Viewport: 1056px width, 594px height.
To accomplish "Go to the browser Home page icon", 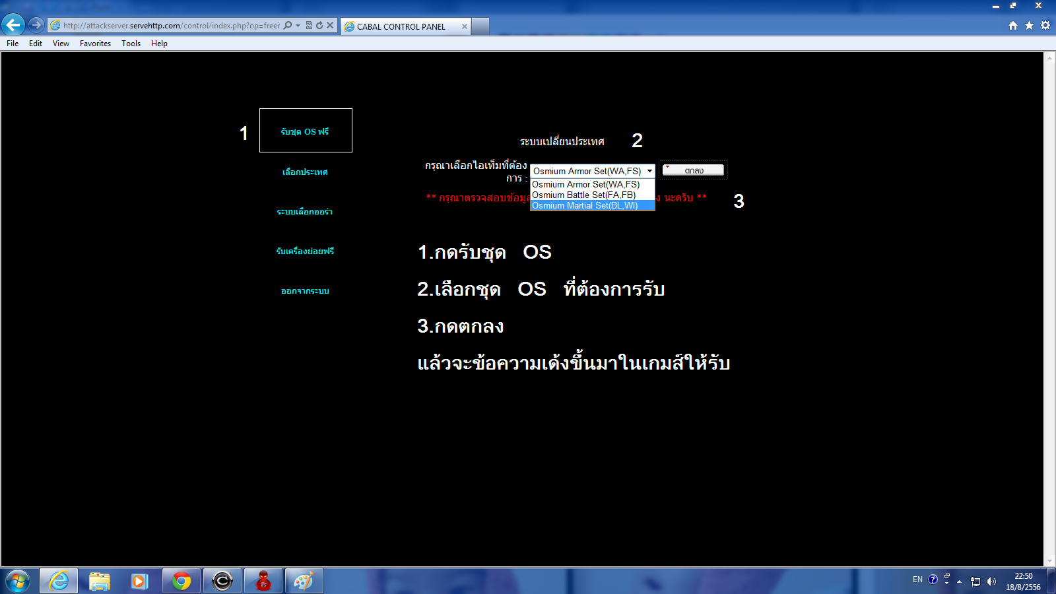I will (x=1013, y=26).
